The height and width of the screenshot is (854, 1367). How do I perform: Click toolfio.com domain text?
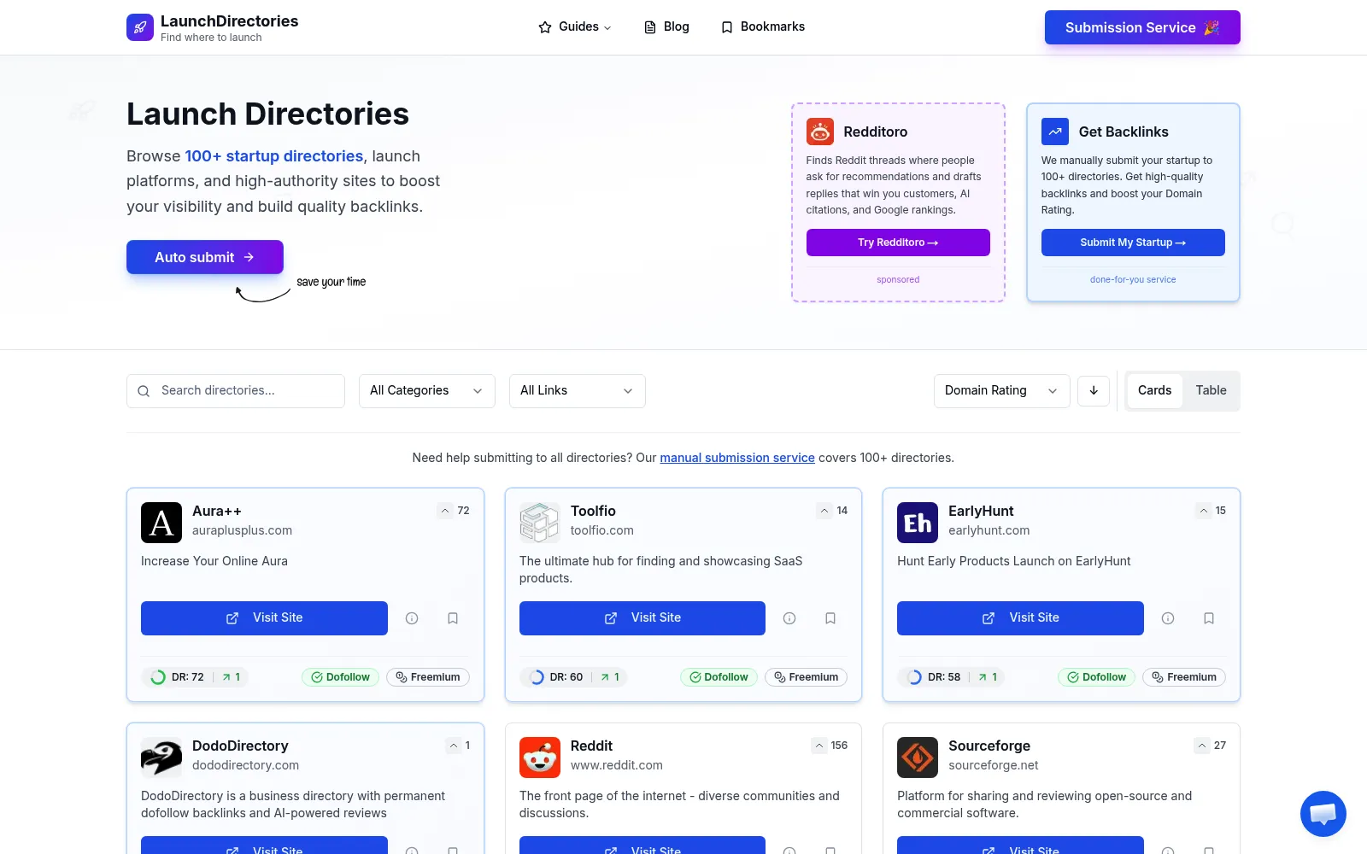(x=602, y=530)
